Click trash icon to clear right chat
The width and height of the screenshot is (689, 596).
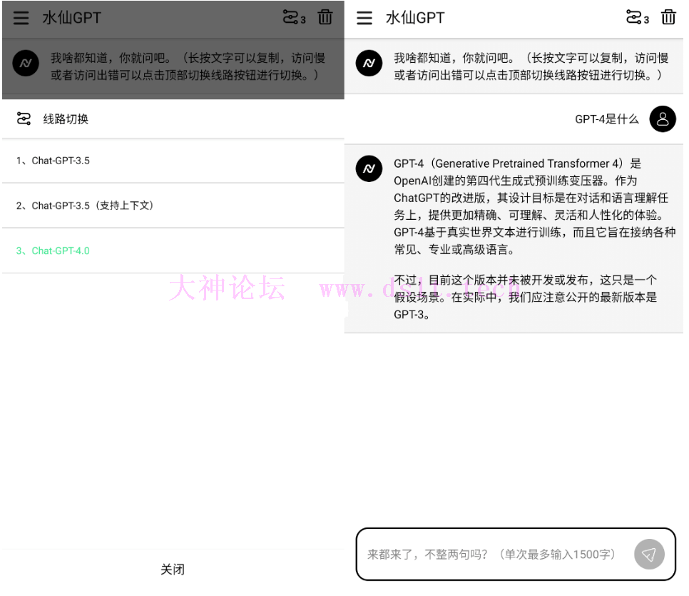[x=668, y=17]
